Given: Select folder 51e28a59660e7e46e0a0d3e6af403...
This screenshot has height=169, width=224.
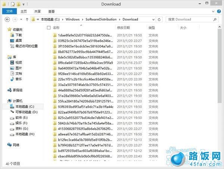Looking at the screenshot, I should point(85,96).
